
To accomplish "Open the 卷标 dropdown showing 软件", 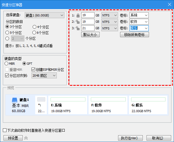I will coord(139,22).
